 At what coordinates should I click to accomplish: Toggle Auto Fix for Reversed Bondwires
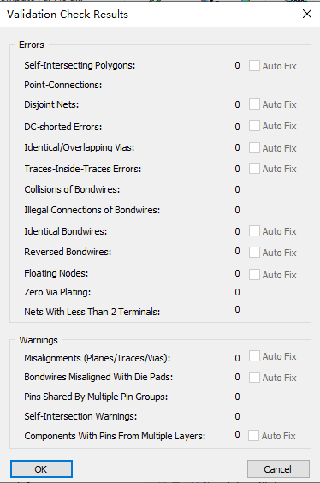pos(254,253)
